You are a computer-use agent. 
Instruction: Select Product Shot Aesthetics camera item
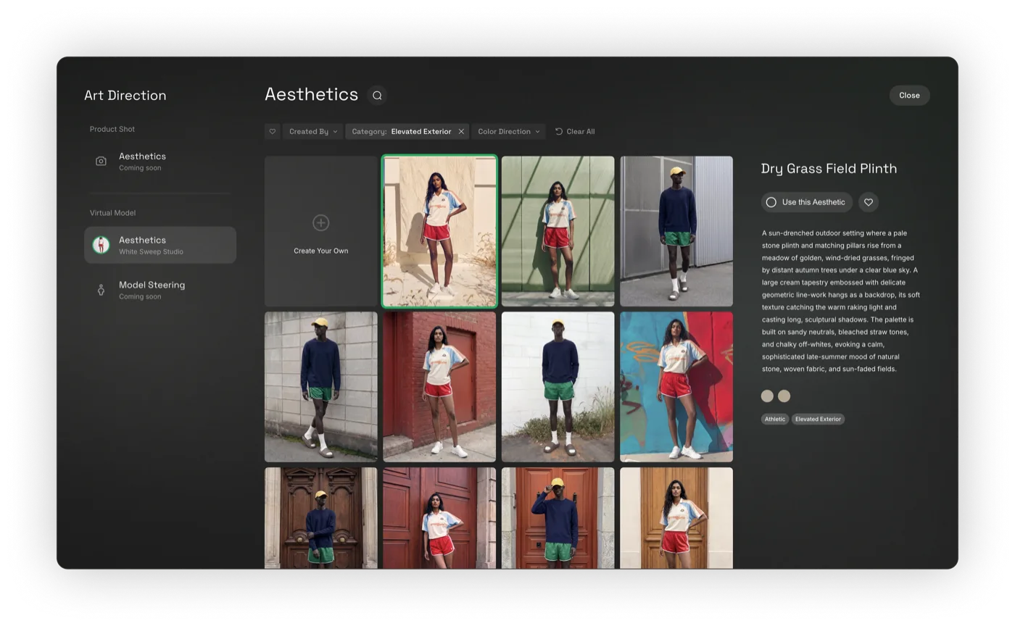click(160, 161)
